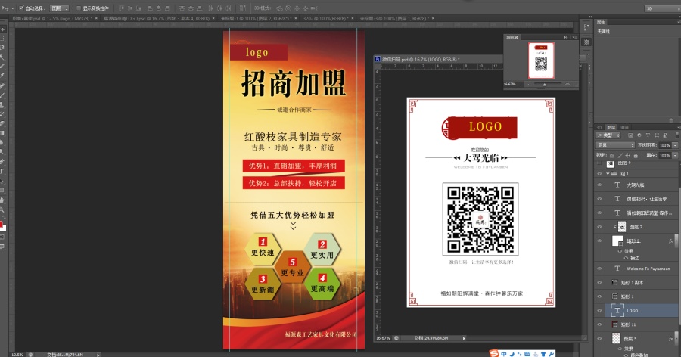Show the hidden 图层 9 layer

(x=599, y=163)
